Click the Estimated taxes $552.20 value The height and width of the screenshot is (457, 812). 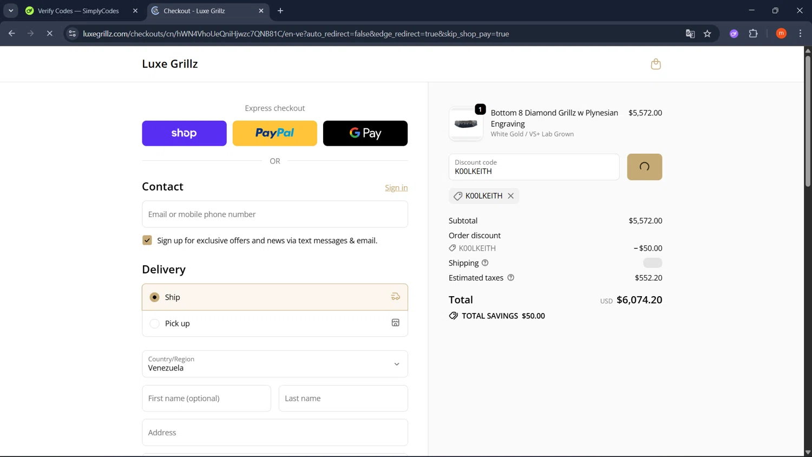[649, 278]
